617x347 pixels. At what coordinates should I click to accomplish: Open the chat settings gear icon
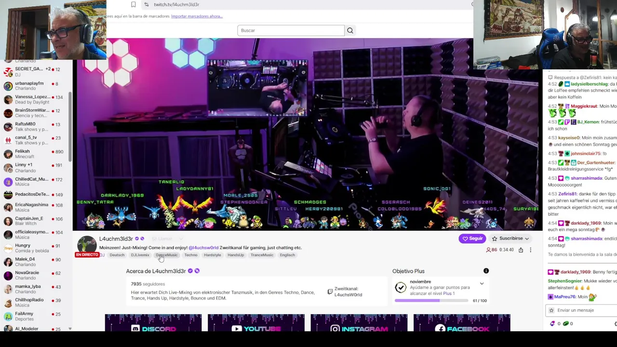pyautogui.click(x=616, y=324)
